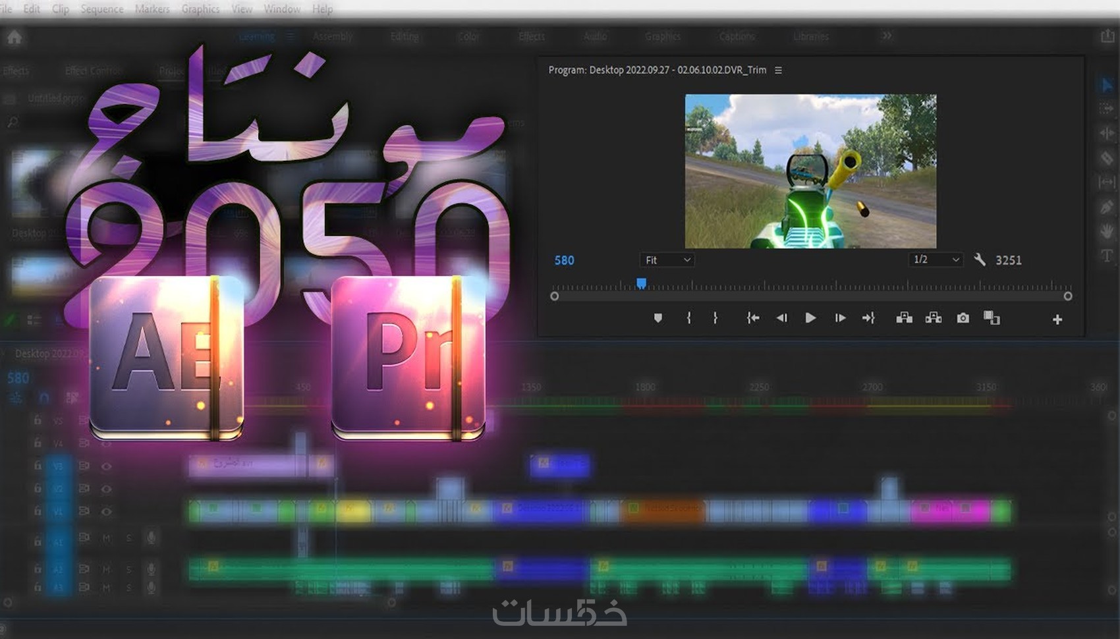Switch to the Libraries workspace
Viewport: 1120px width, 639px height.
coord(810,36)
